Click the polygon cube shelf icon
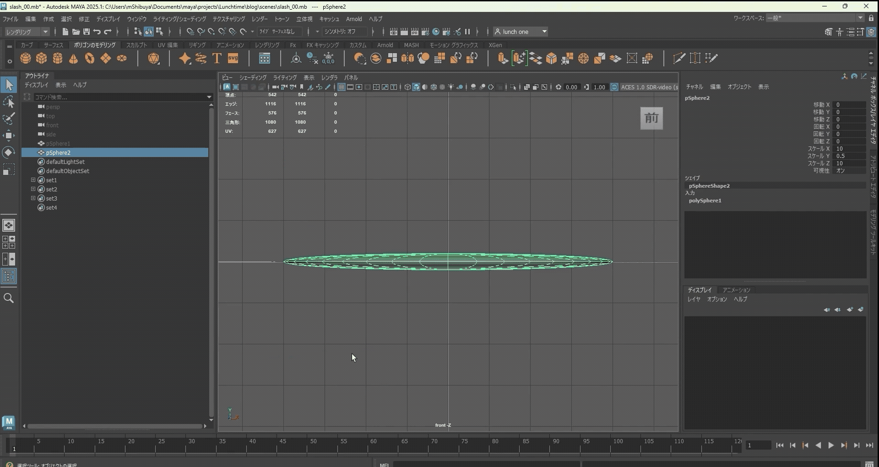The image size is (879, 467). (x=42, y=59)
